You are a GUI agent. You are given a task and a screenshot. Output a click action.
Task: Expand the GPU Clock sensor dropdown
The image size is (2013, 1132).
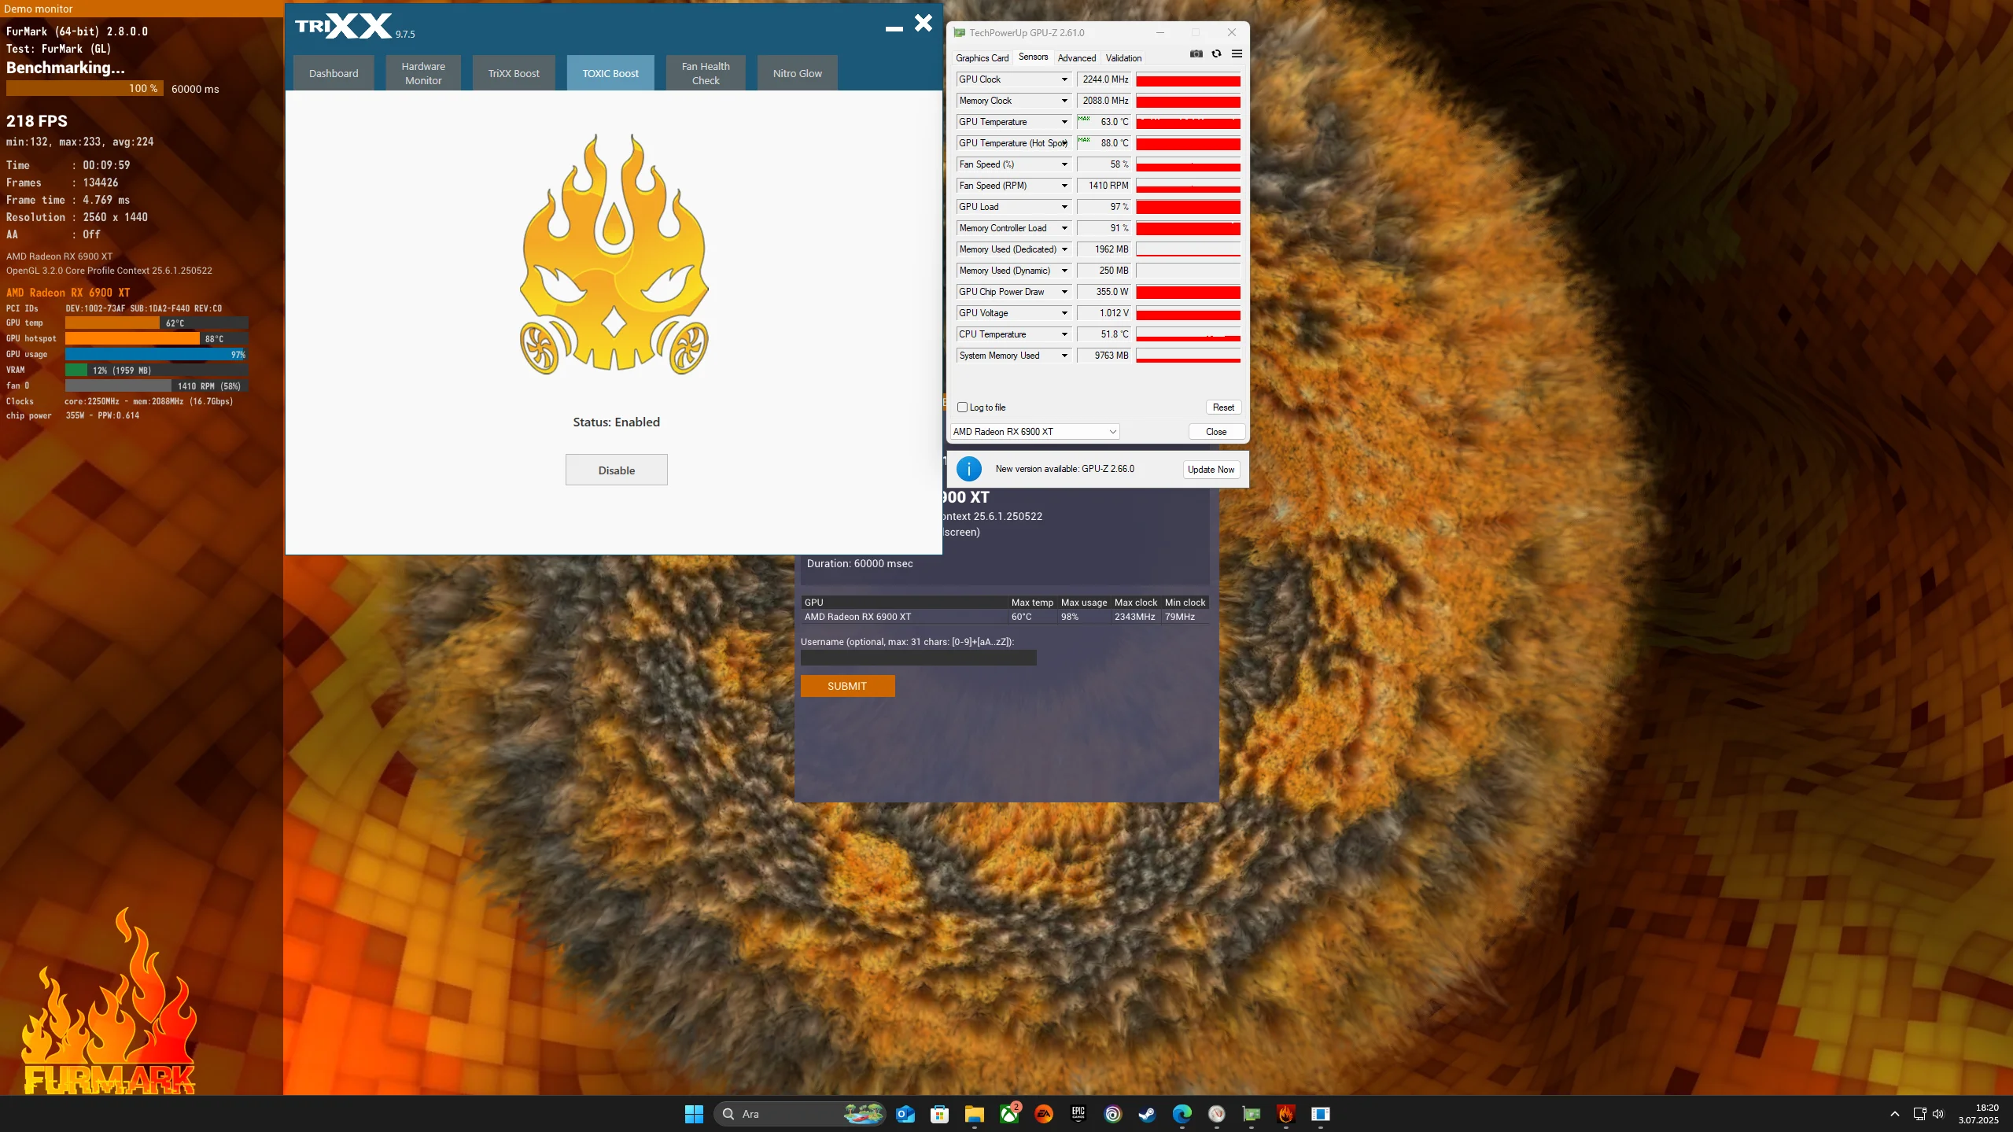1064,79
